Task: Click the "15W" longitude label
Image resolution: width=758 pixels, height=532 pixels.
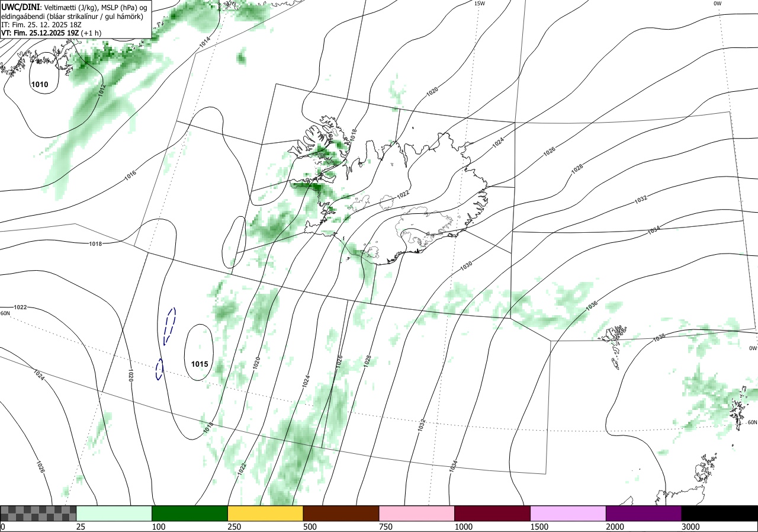Action: pos(480,4)
